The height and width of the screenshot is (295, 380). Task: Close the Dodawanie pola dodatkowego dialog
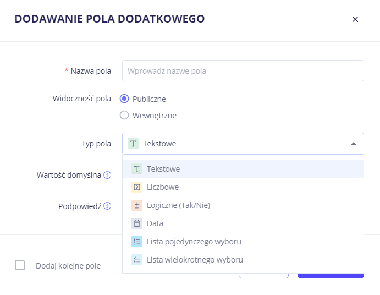(x=355, y=19)
